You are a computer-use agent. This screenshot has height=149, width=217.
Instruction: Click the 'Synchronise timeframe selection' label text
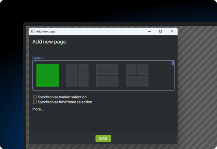tap(65, 102)
